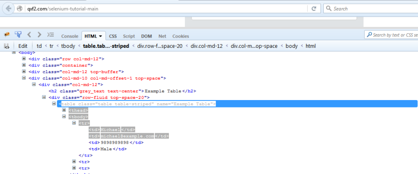
Task: Expand the thead element node
Action: pos(64,110)
